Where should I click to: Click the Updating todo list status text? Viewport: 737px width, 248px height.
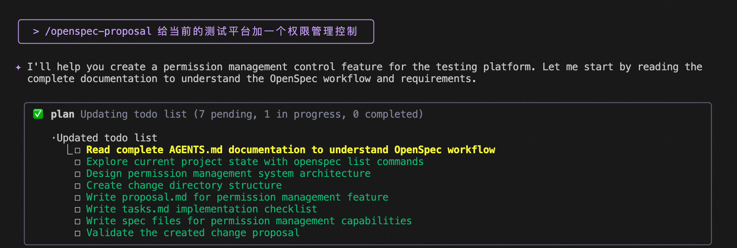[251, 114]
